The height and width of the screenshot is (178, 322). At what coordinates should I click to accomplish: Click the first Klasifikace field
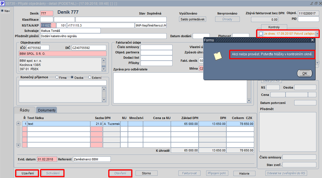[x=47, y=20]
